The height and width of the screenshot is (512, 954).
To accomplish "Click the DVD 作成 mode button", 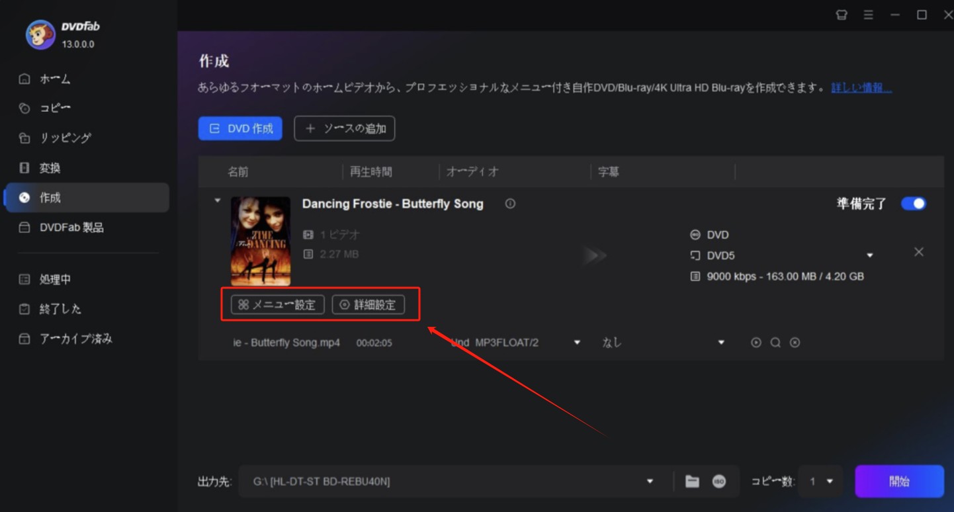I will point(240,128).
